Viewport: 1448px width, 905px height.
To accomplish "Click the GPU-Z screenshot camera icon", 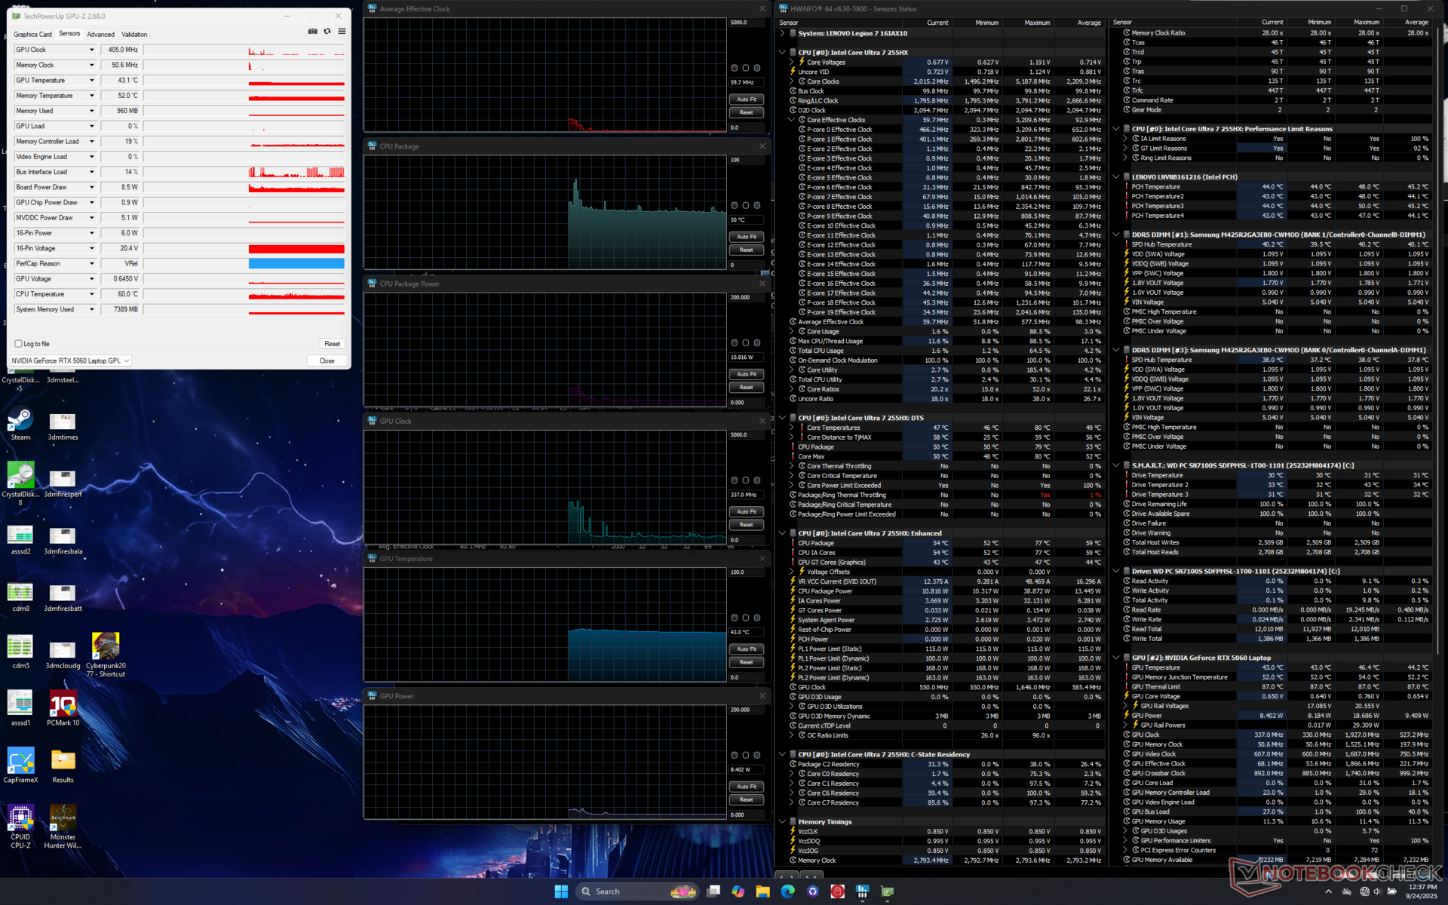I will [312, 32].
